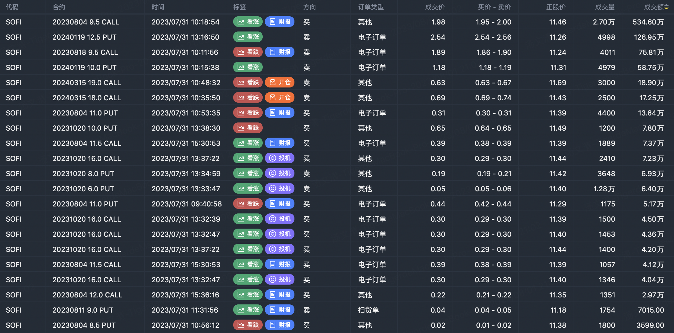The width and height of the screenshot is (674, 333).
Task: Click 财报 tag on 20230811 9.0 PUT row
Action: click(x=280, y=310)
